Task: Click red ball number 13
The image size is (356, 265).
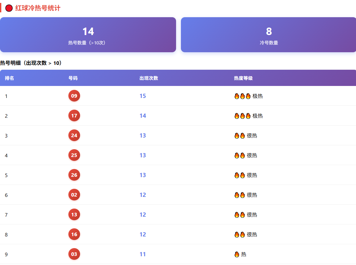Action: click(74, 214)
